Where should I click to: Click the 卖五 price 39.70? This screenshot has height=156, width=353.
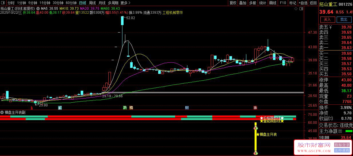[346, 27]
